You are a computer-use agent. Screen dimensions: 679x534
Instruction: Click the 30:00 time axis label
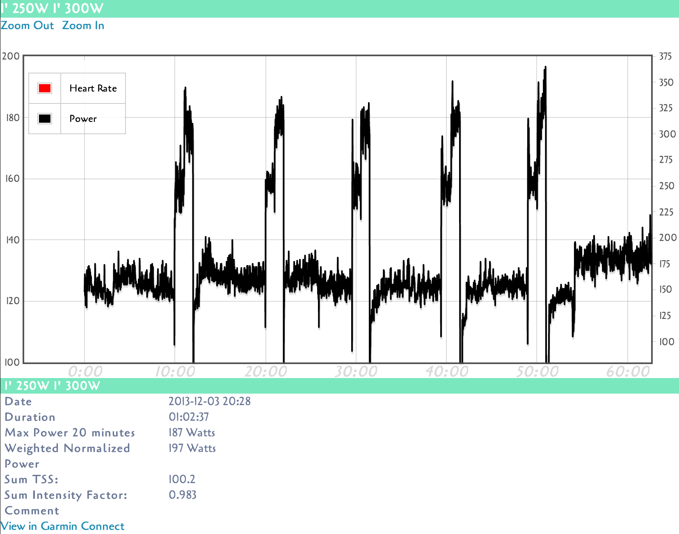click(357, 371)
